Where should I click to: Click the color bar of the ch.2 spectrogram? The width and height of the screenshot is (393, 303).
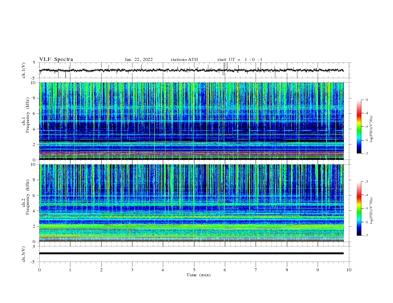tap(359, 208)
